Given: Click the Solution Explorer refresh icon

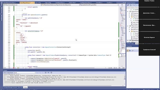Looking at the screenshot, I should [136, 5].
